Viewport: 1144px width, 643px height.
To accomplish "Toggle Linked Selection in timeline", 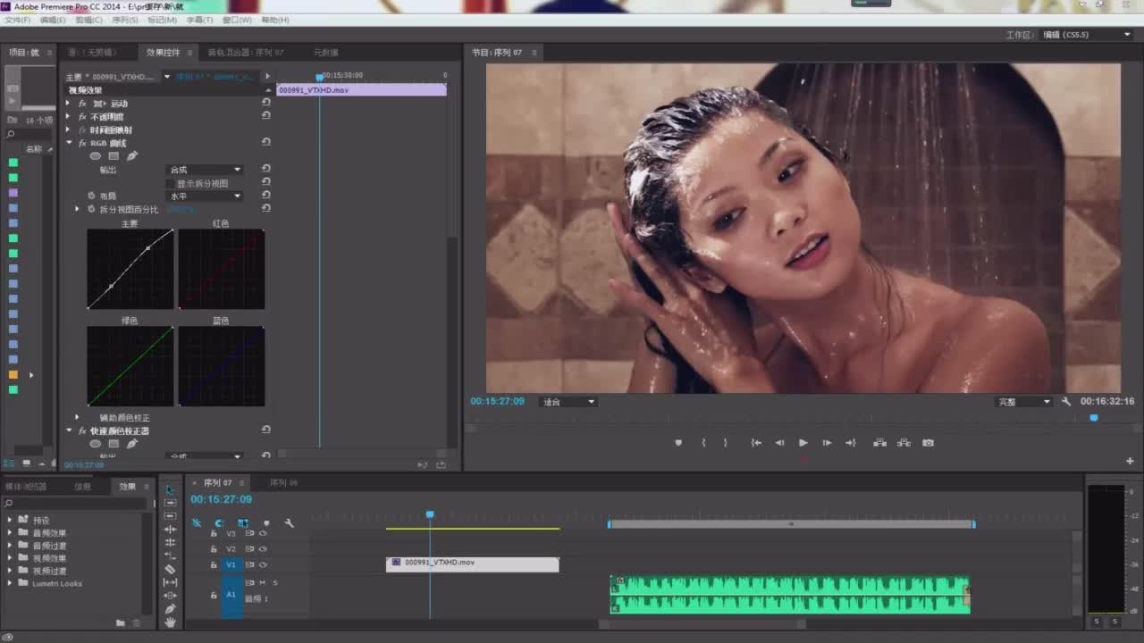I will pos(242,523).
